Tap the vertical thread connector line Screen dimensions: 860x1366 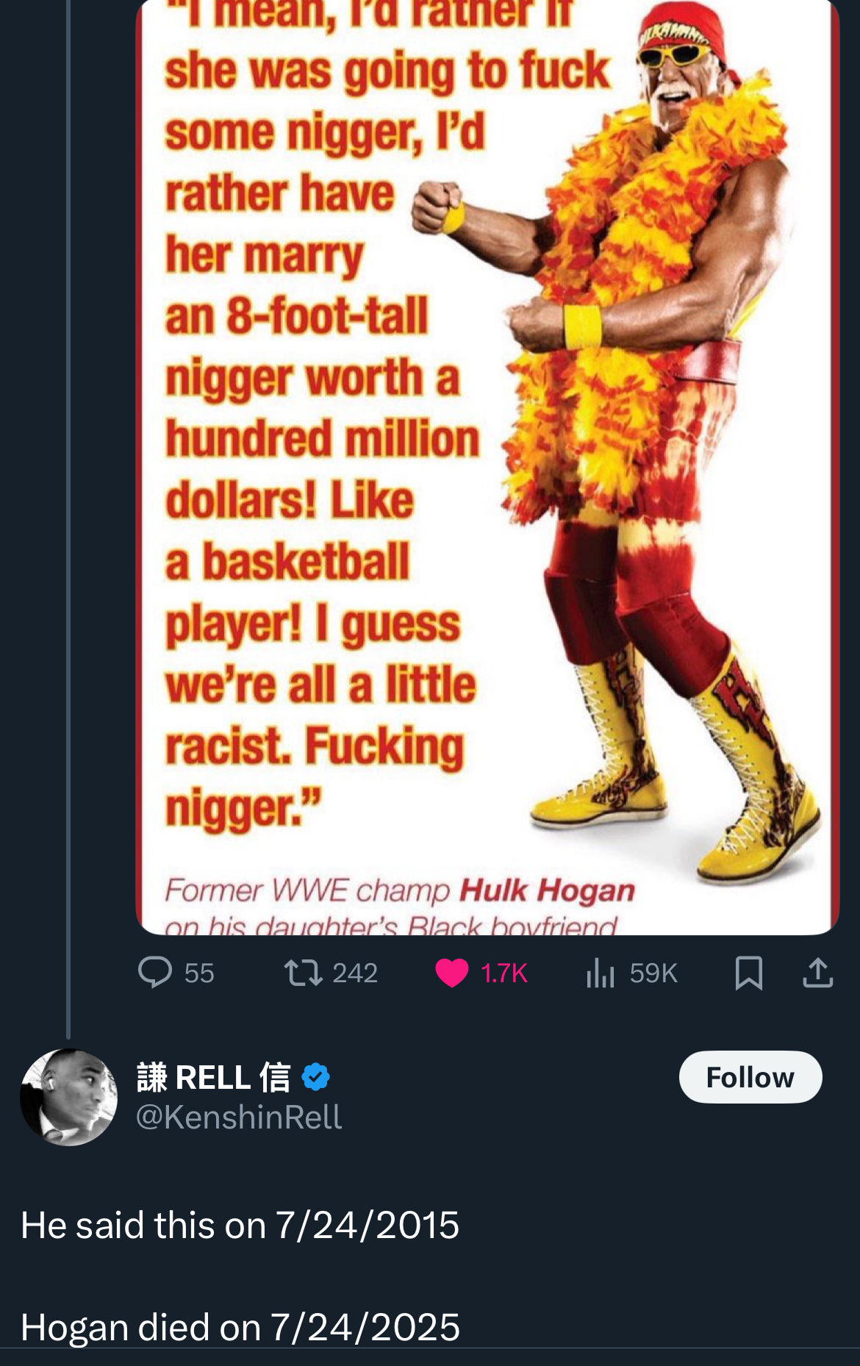point(68,515)
